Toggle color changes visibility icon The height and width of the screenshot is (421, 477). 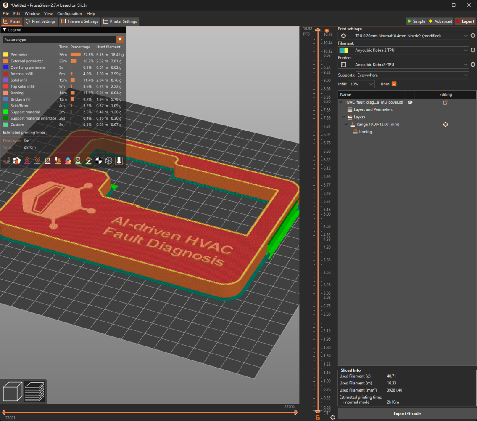point(68,160)
